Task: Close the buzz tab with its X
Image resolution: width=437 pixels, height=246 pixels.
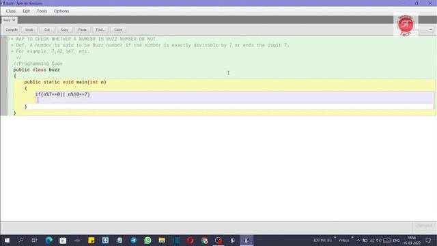Action: [x=14, y=20]
